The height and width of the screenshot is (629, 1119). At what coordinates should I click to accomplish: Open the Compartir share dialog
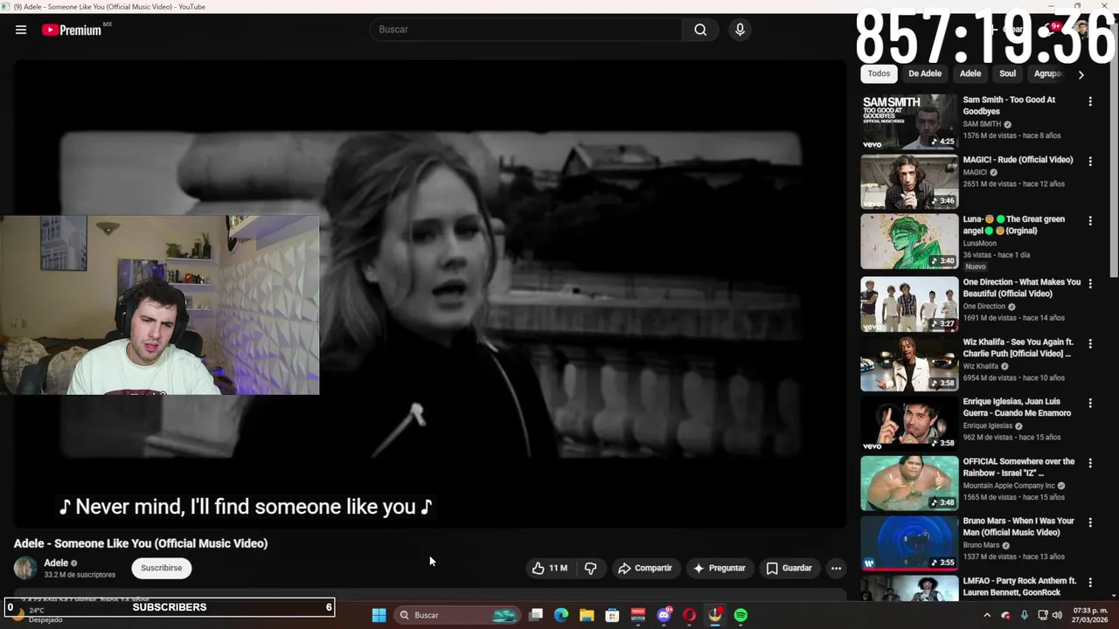pyautogui.click(x=644, y=568)
